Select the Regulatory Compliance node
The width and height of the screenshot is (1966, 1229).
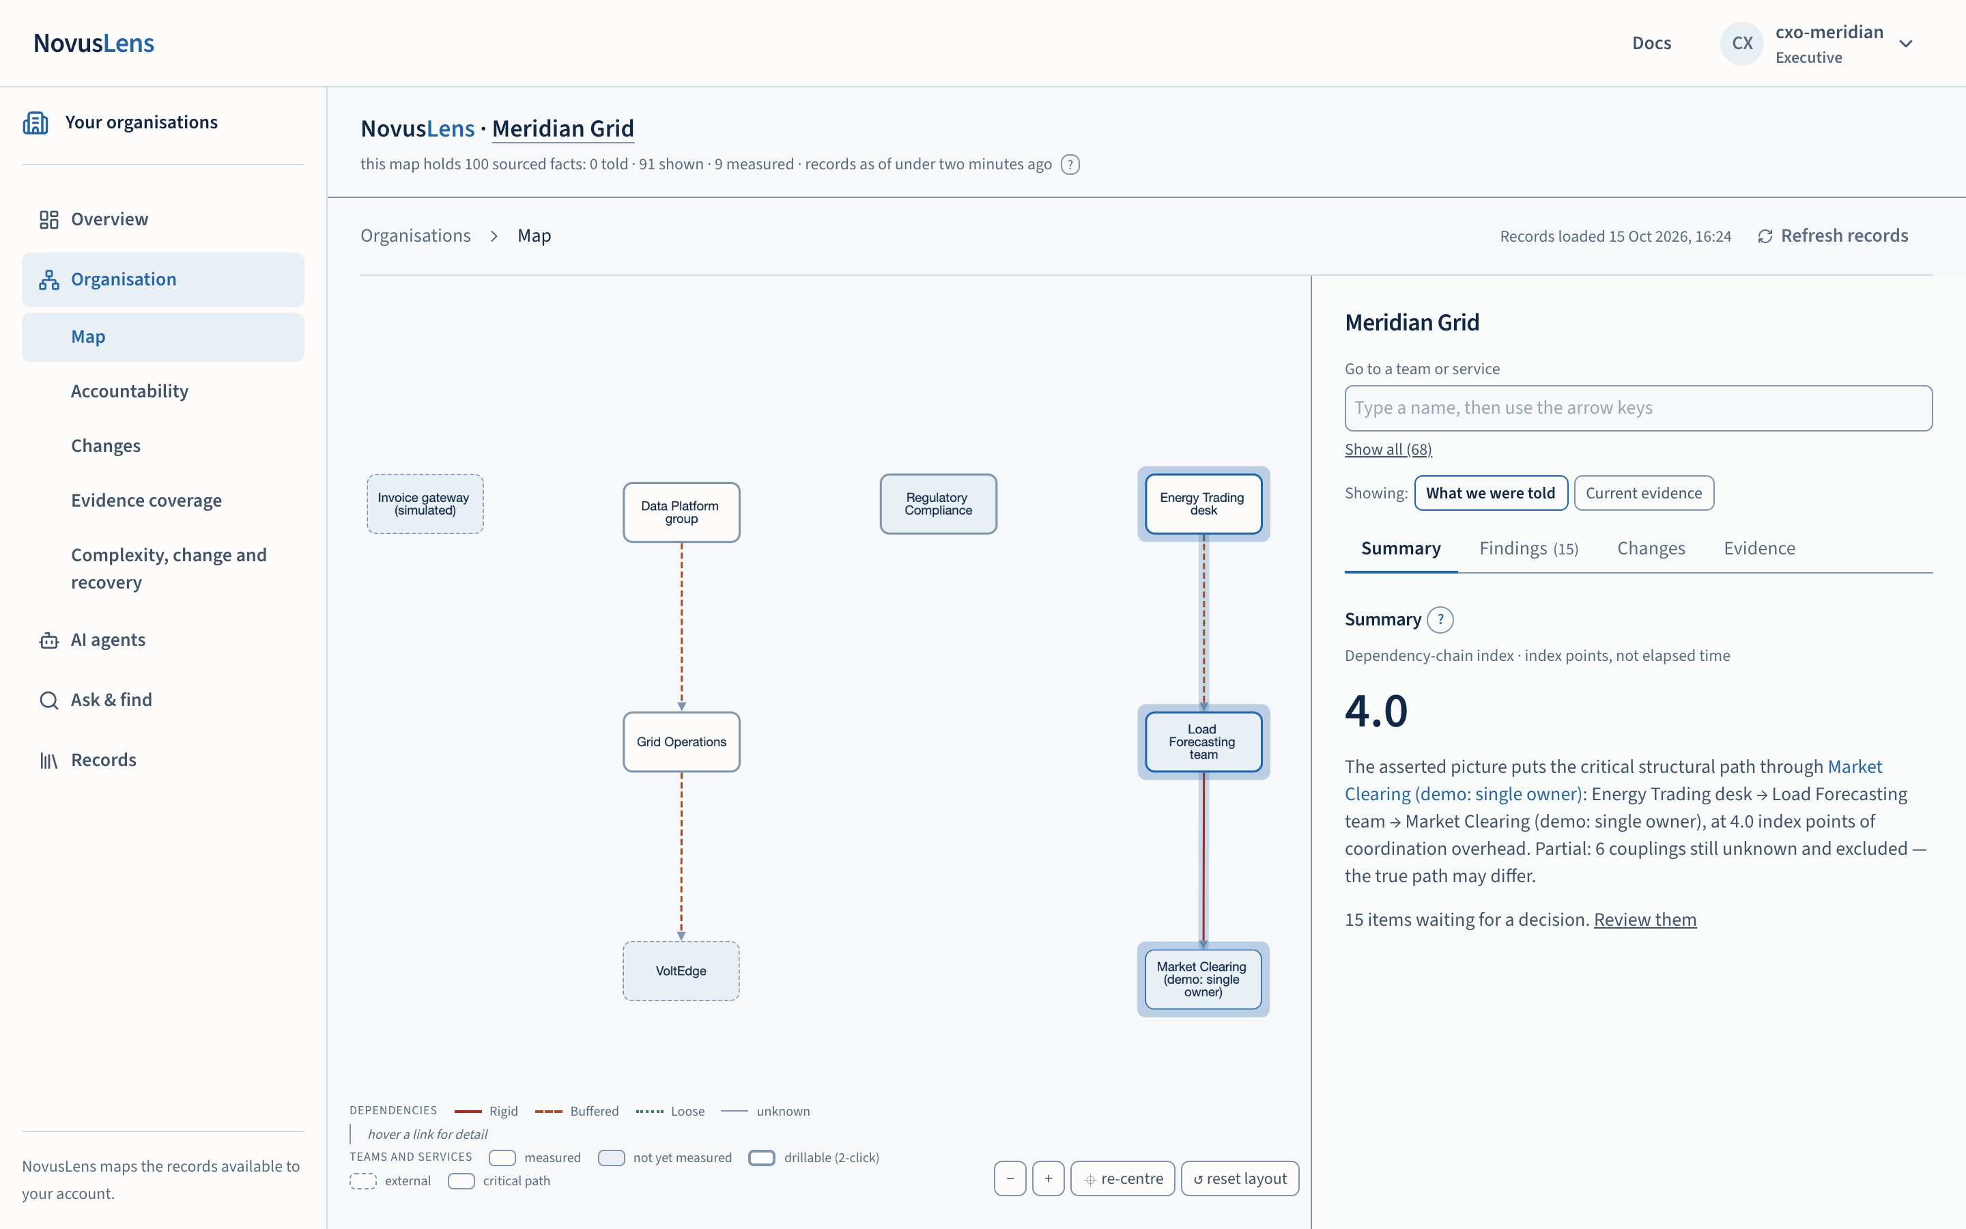[x=937, y=504]
